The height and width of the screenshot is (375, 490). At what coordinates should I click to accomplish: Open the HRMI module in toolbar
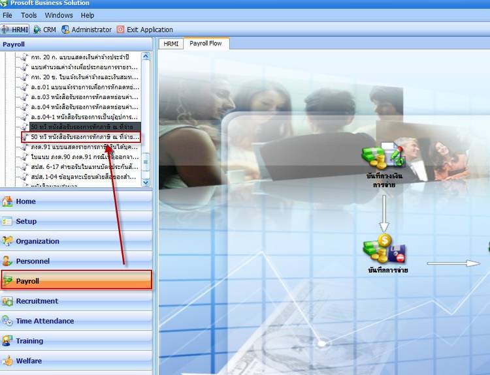[16, 29]
